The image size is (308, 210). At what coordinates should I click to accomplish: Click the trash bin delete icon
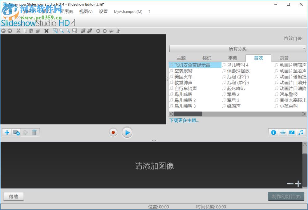(34, 132)
